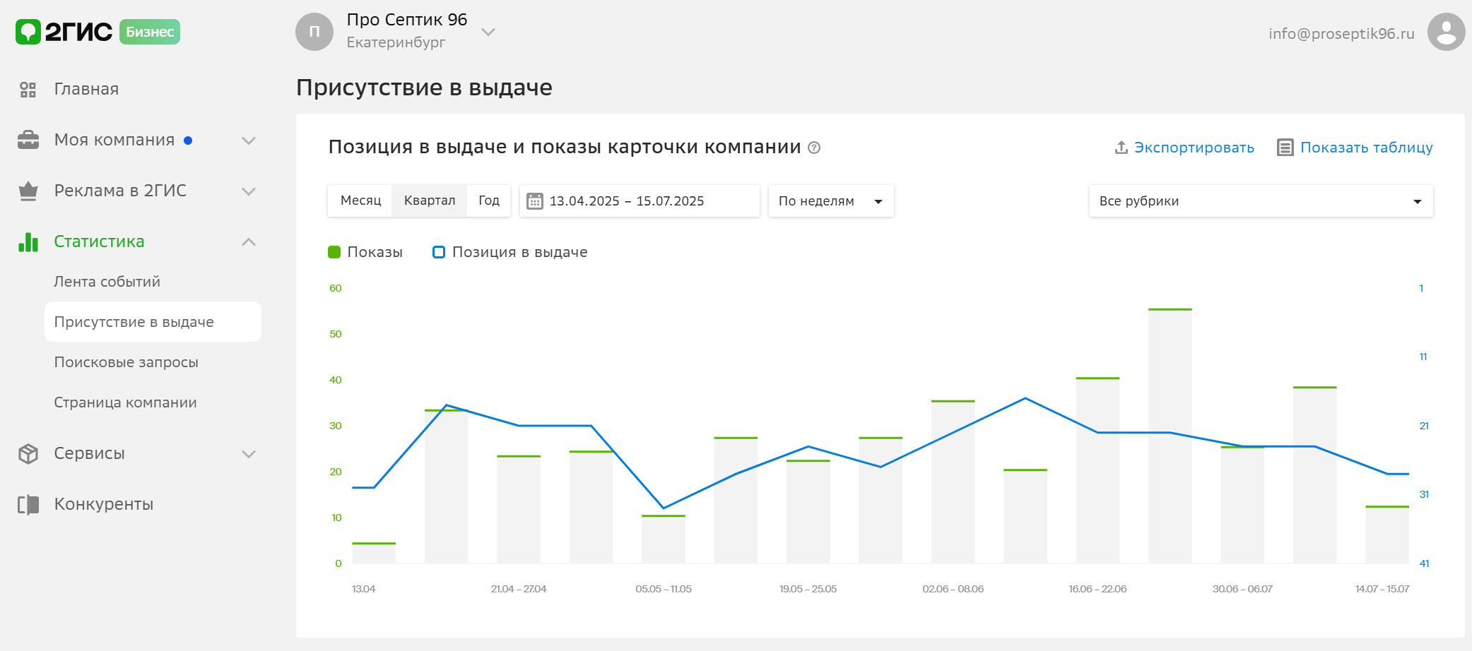
Task: Open Поисковые запросы submenu item
Action: (x=126, y=362)
